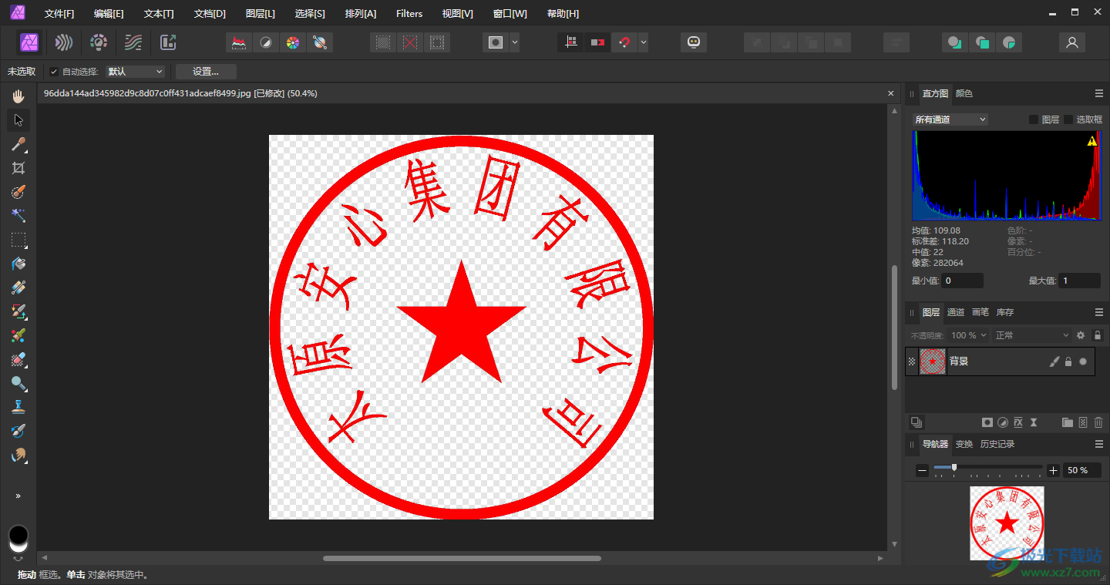Image resolution: width=1110 pixels, height=585 pixels.
Task: Activate the Zoom magnifier tool
Action: pyautogui.click(x=18, y=383)
